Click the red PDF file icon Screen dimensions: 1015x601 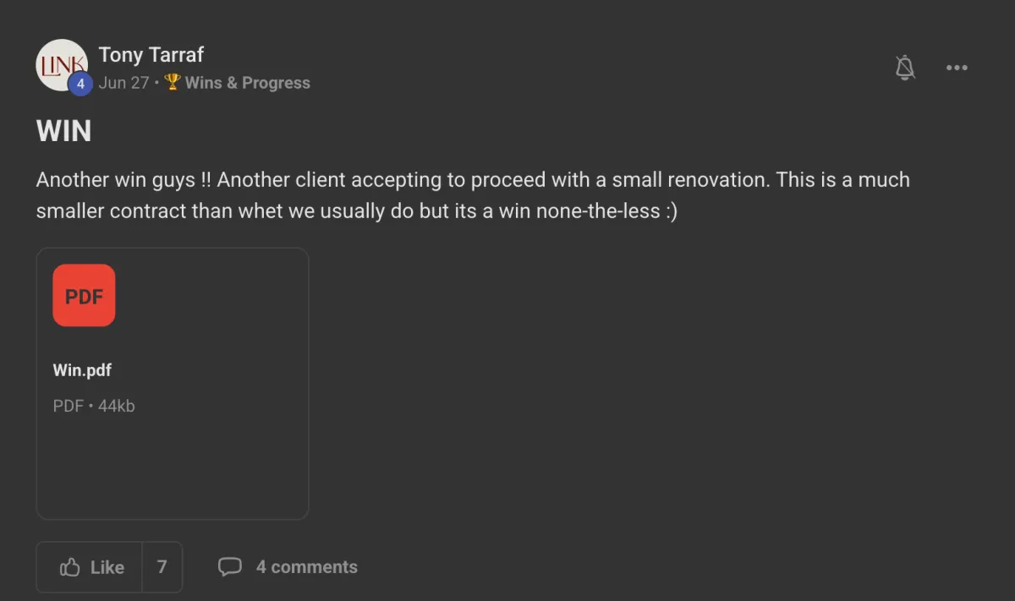(84, 295)
